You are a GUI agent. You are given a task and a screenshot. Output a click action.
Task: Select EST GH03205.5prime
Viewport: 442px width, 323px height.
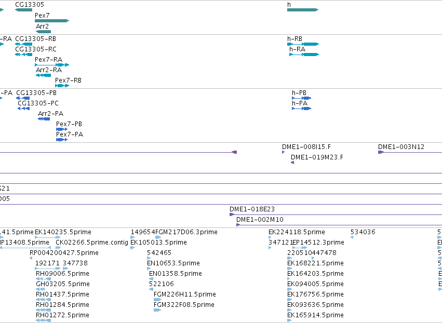(x=41, y=289)
